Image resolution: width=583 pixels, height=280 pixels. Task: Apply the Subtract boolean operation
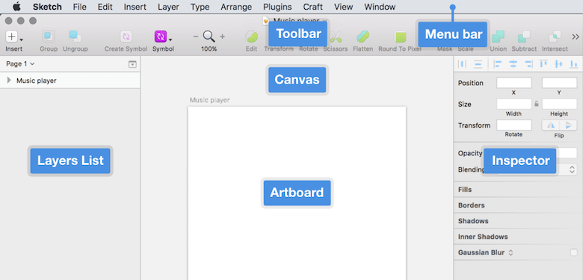[x=524, y=37]
